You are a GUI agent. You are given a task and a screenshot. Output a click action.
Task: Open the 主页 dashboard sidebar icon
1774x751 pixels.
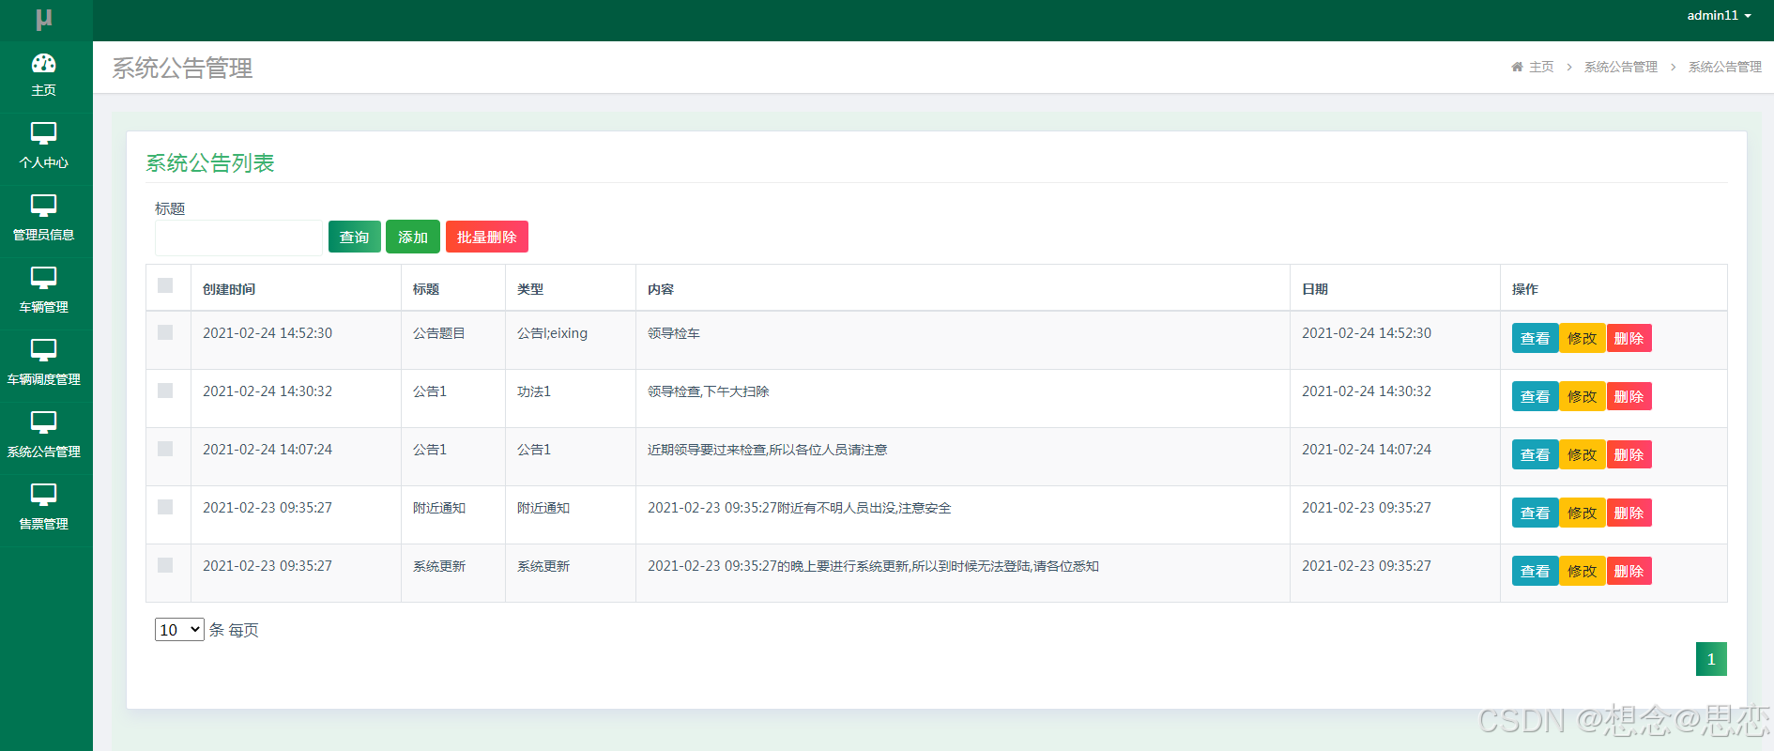pyautogui.click(x=44, y=63)
